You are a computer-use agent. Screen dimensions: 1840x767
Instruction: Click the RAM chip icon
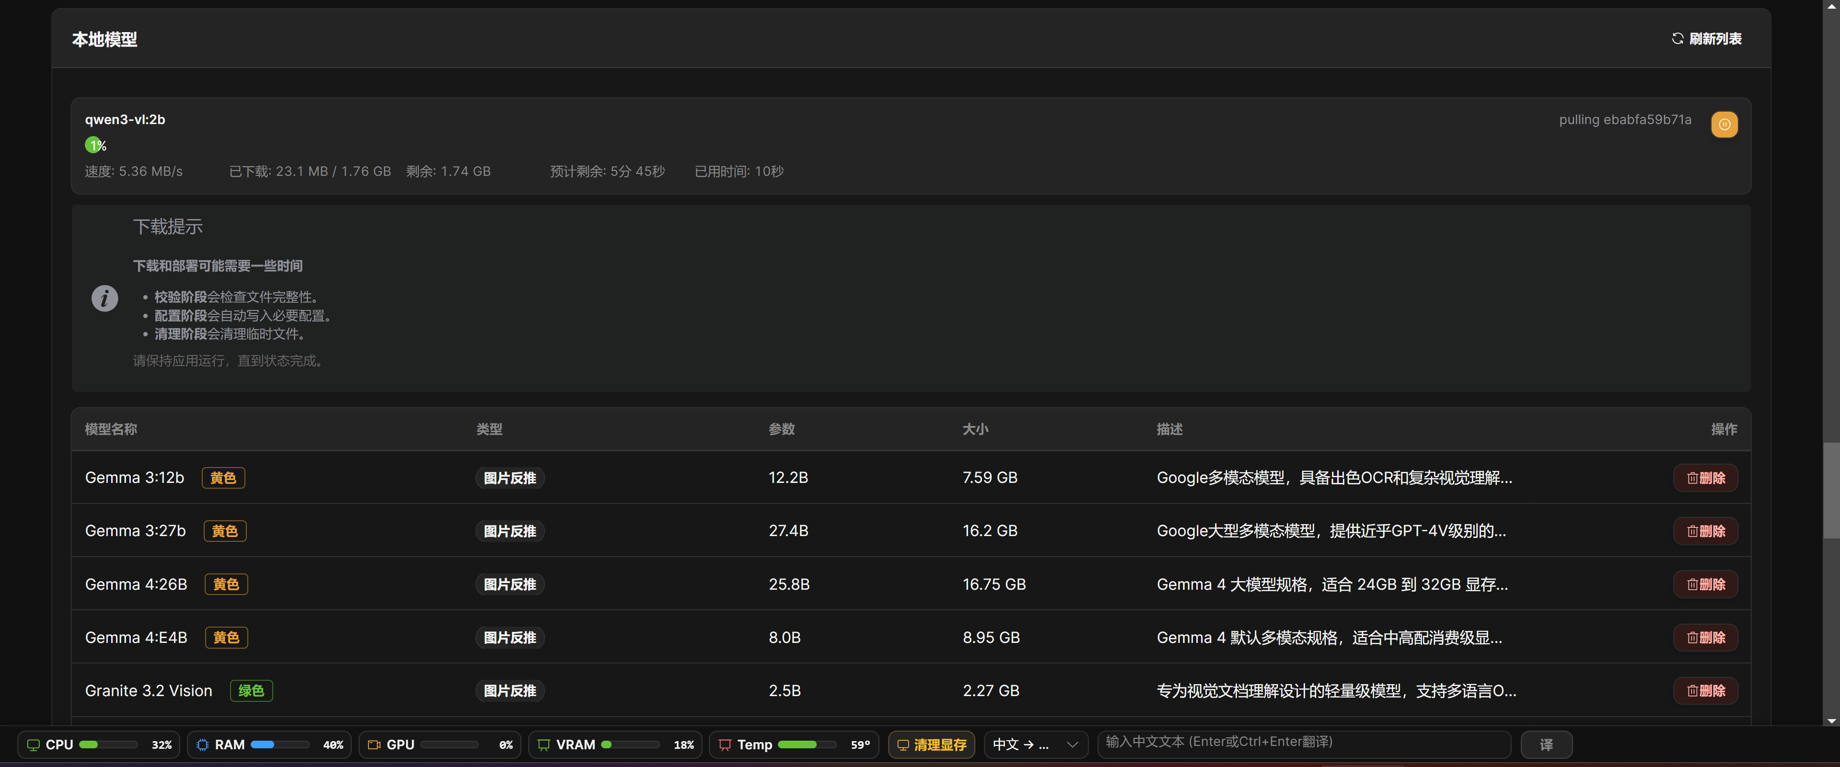[x=203, y=745]
